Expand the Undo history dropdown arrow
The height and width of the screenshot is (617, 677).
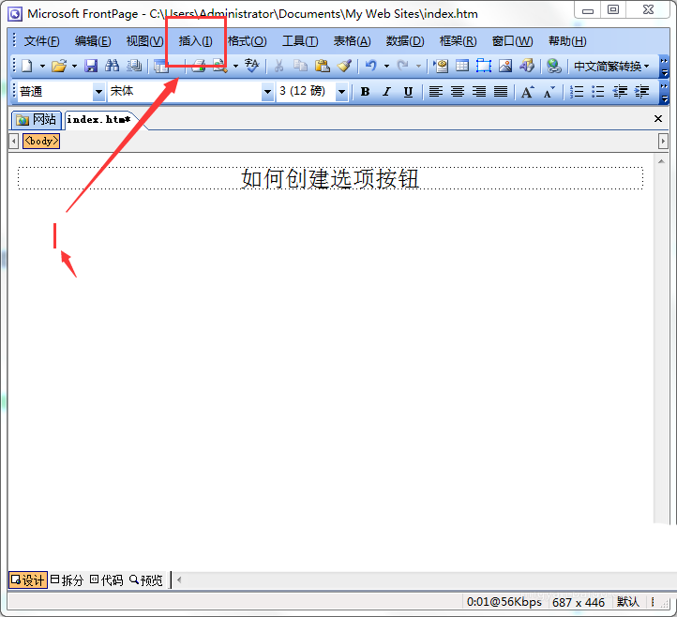pyautogui.click(x=386, y=66)
